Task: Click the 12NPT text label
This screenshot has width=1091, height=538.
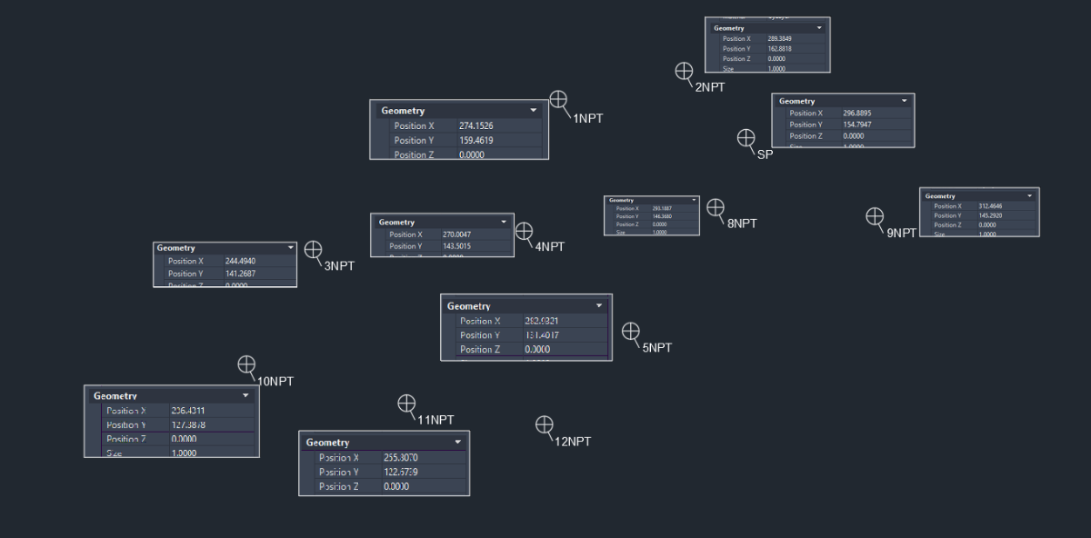Action: pos(573,442)
